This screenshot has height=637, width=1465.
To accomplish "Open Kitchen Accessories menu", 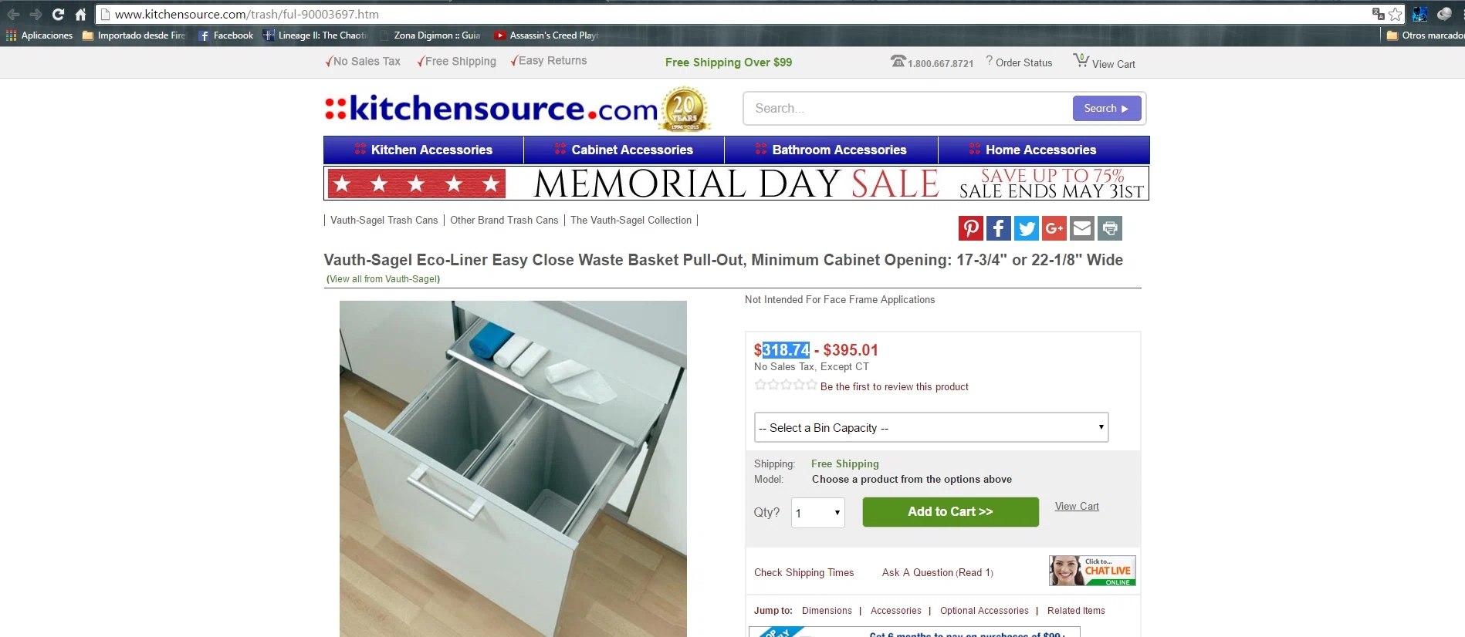I will tap(424, 150).
